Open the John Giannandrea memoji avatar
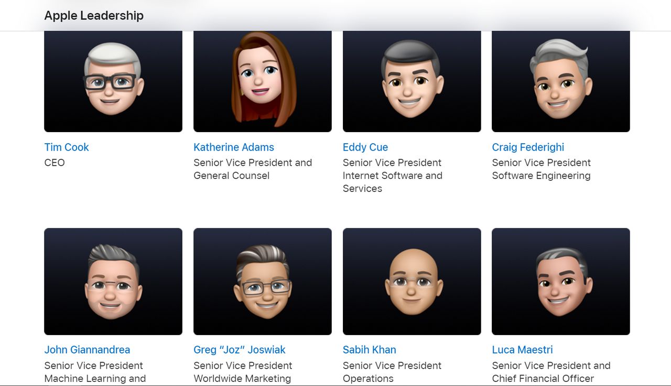 (x=113, y=281)
